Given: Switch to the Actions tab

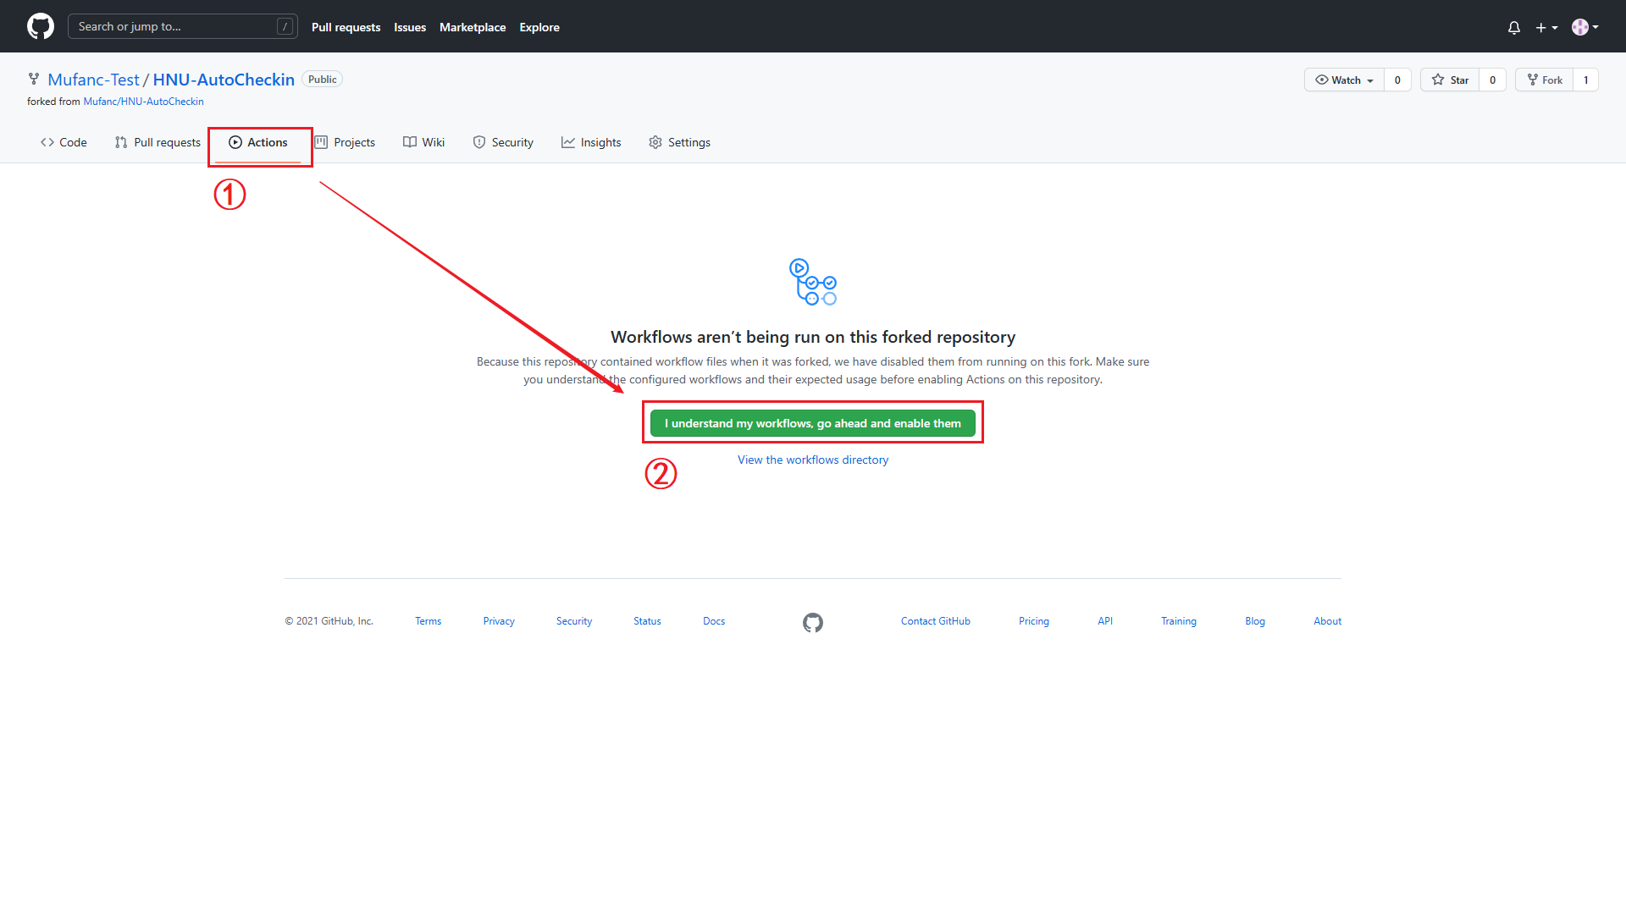Looking at the screenshot, I should click(x=258, y=142).
